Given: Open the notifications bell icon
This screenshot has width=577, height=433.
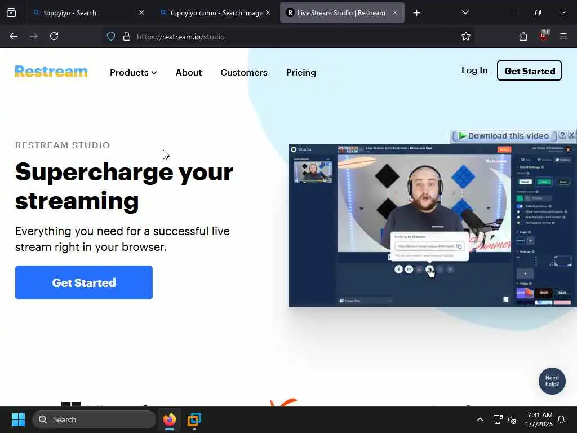Looking at the screenshot, I should (x=562, y=419).
